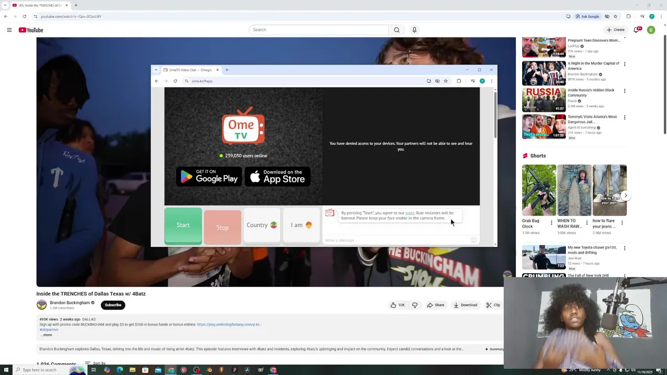Open File Explorer from the taskbar
Image resolution: width=667 pixels, height=375 pixels.
(132, 370)
